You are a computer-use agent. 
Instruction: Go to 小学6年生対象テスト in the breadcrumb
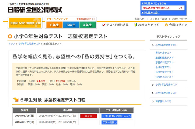pos(29,44)
